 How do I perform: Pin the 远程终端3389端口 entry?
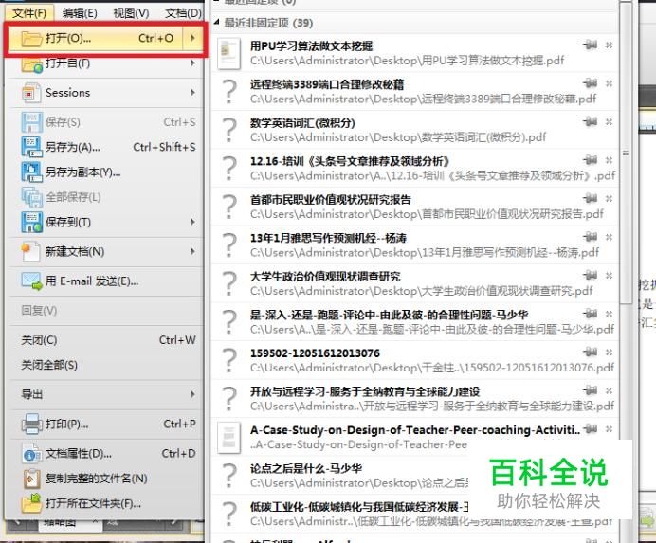point(591,83)
